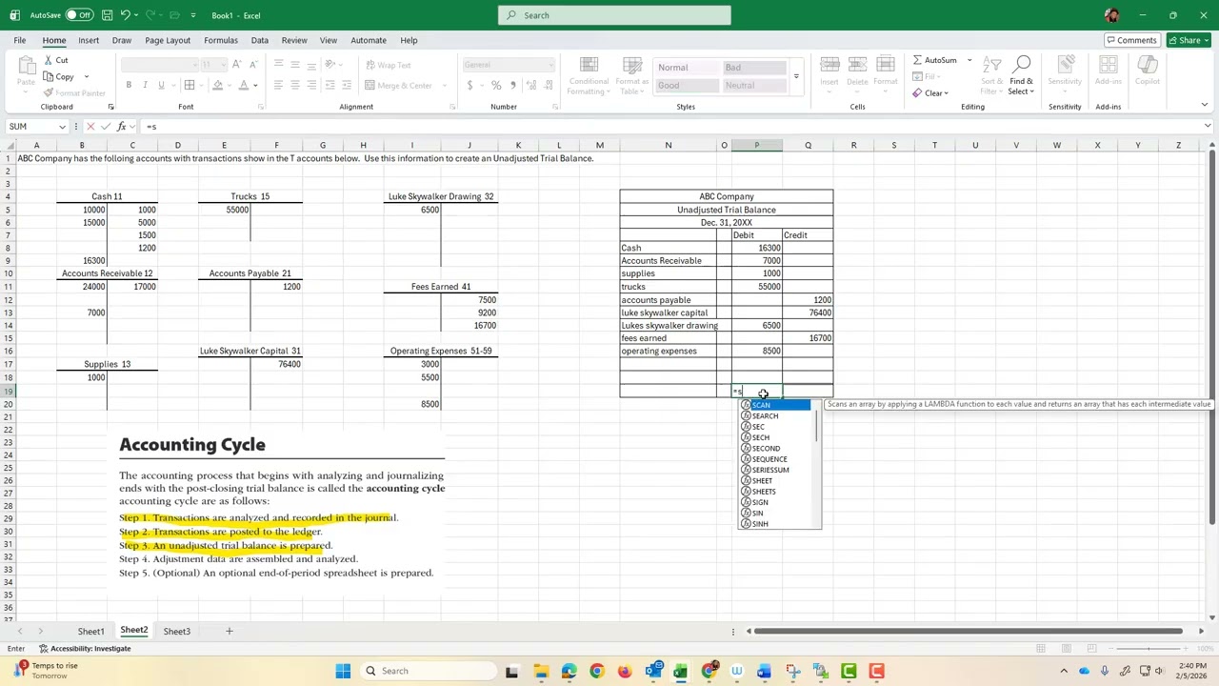Choose SEARCH from the function suggestions
Viewport: 1219px width, 686px height.
765,416
